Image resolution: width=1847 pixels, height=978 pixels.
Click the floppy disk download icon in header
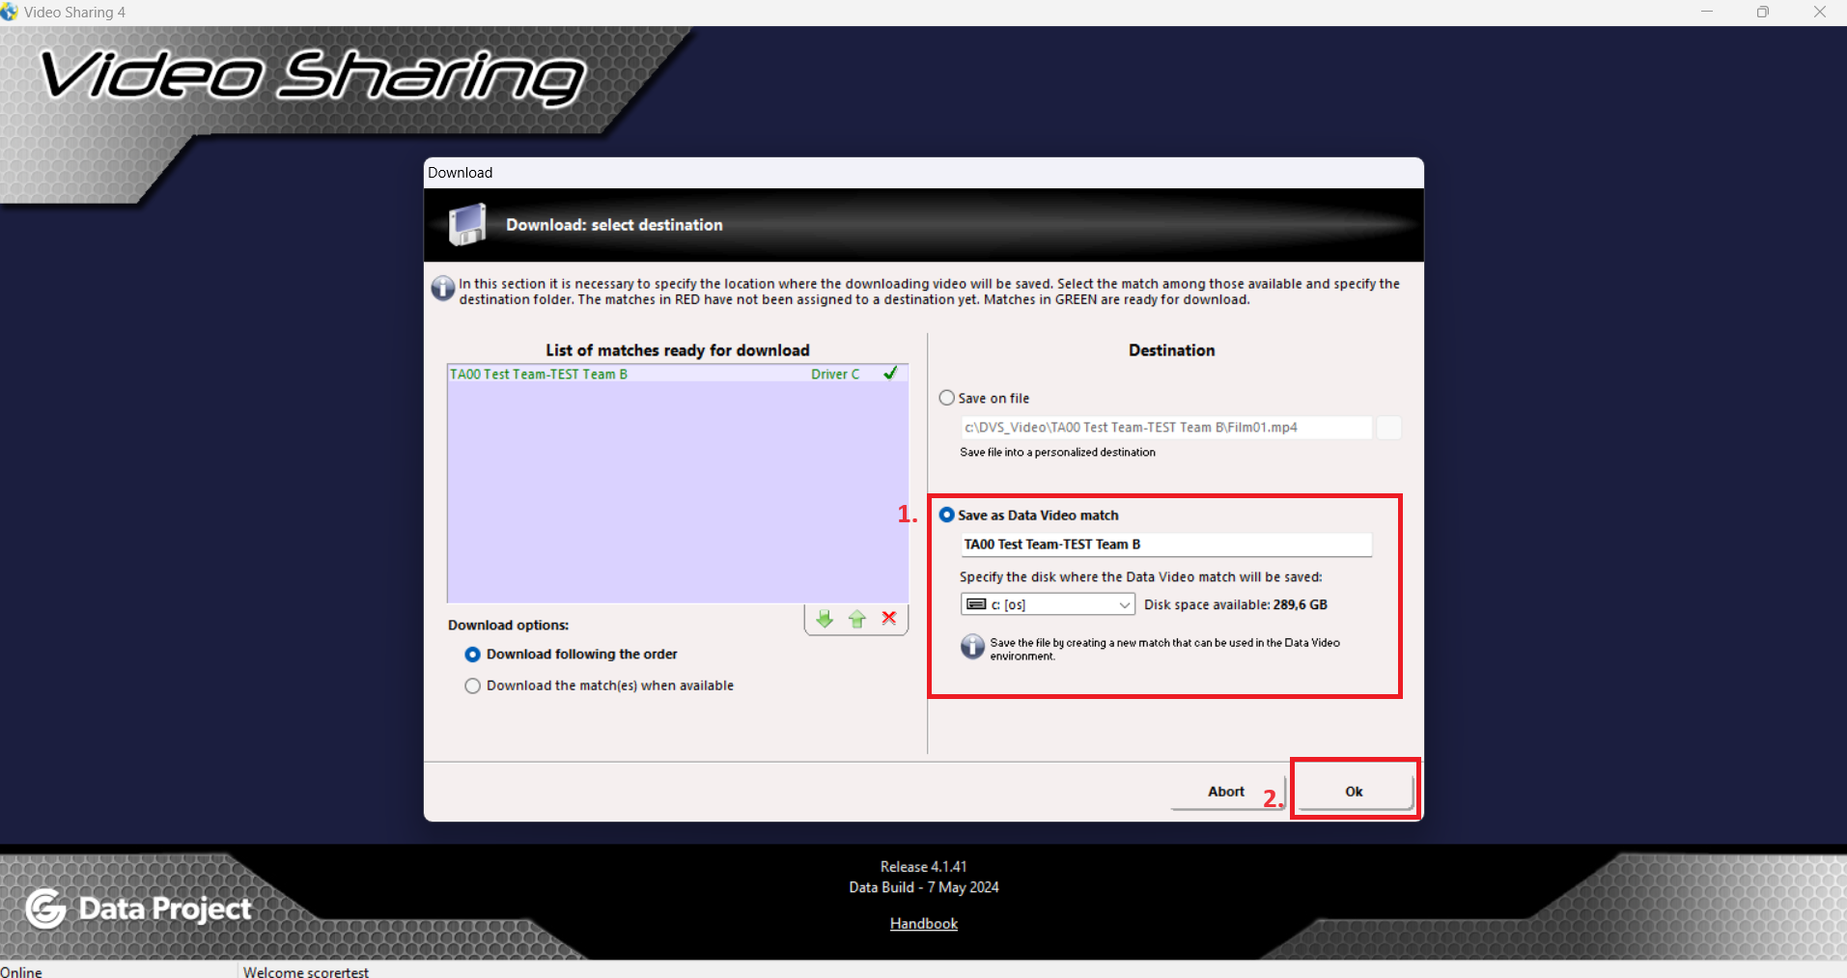point(467,224)
